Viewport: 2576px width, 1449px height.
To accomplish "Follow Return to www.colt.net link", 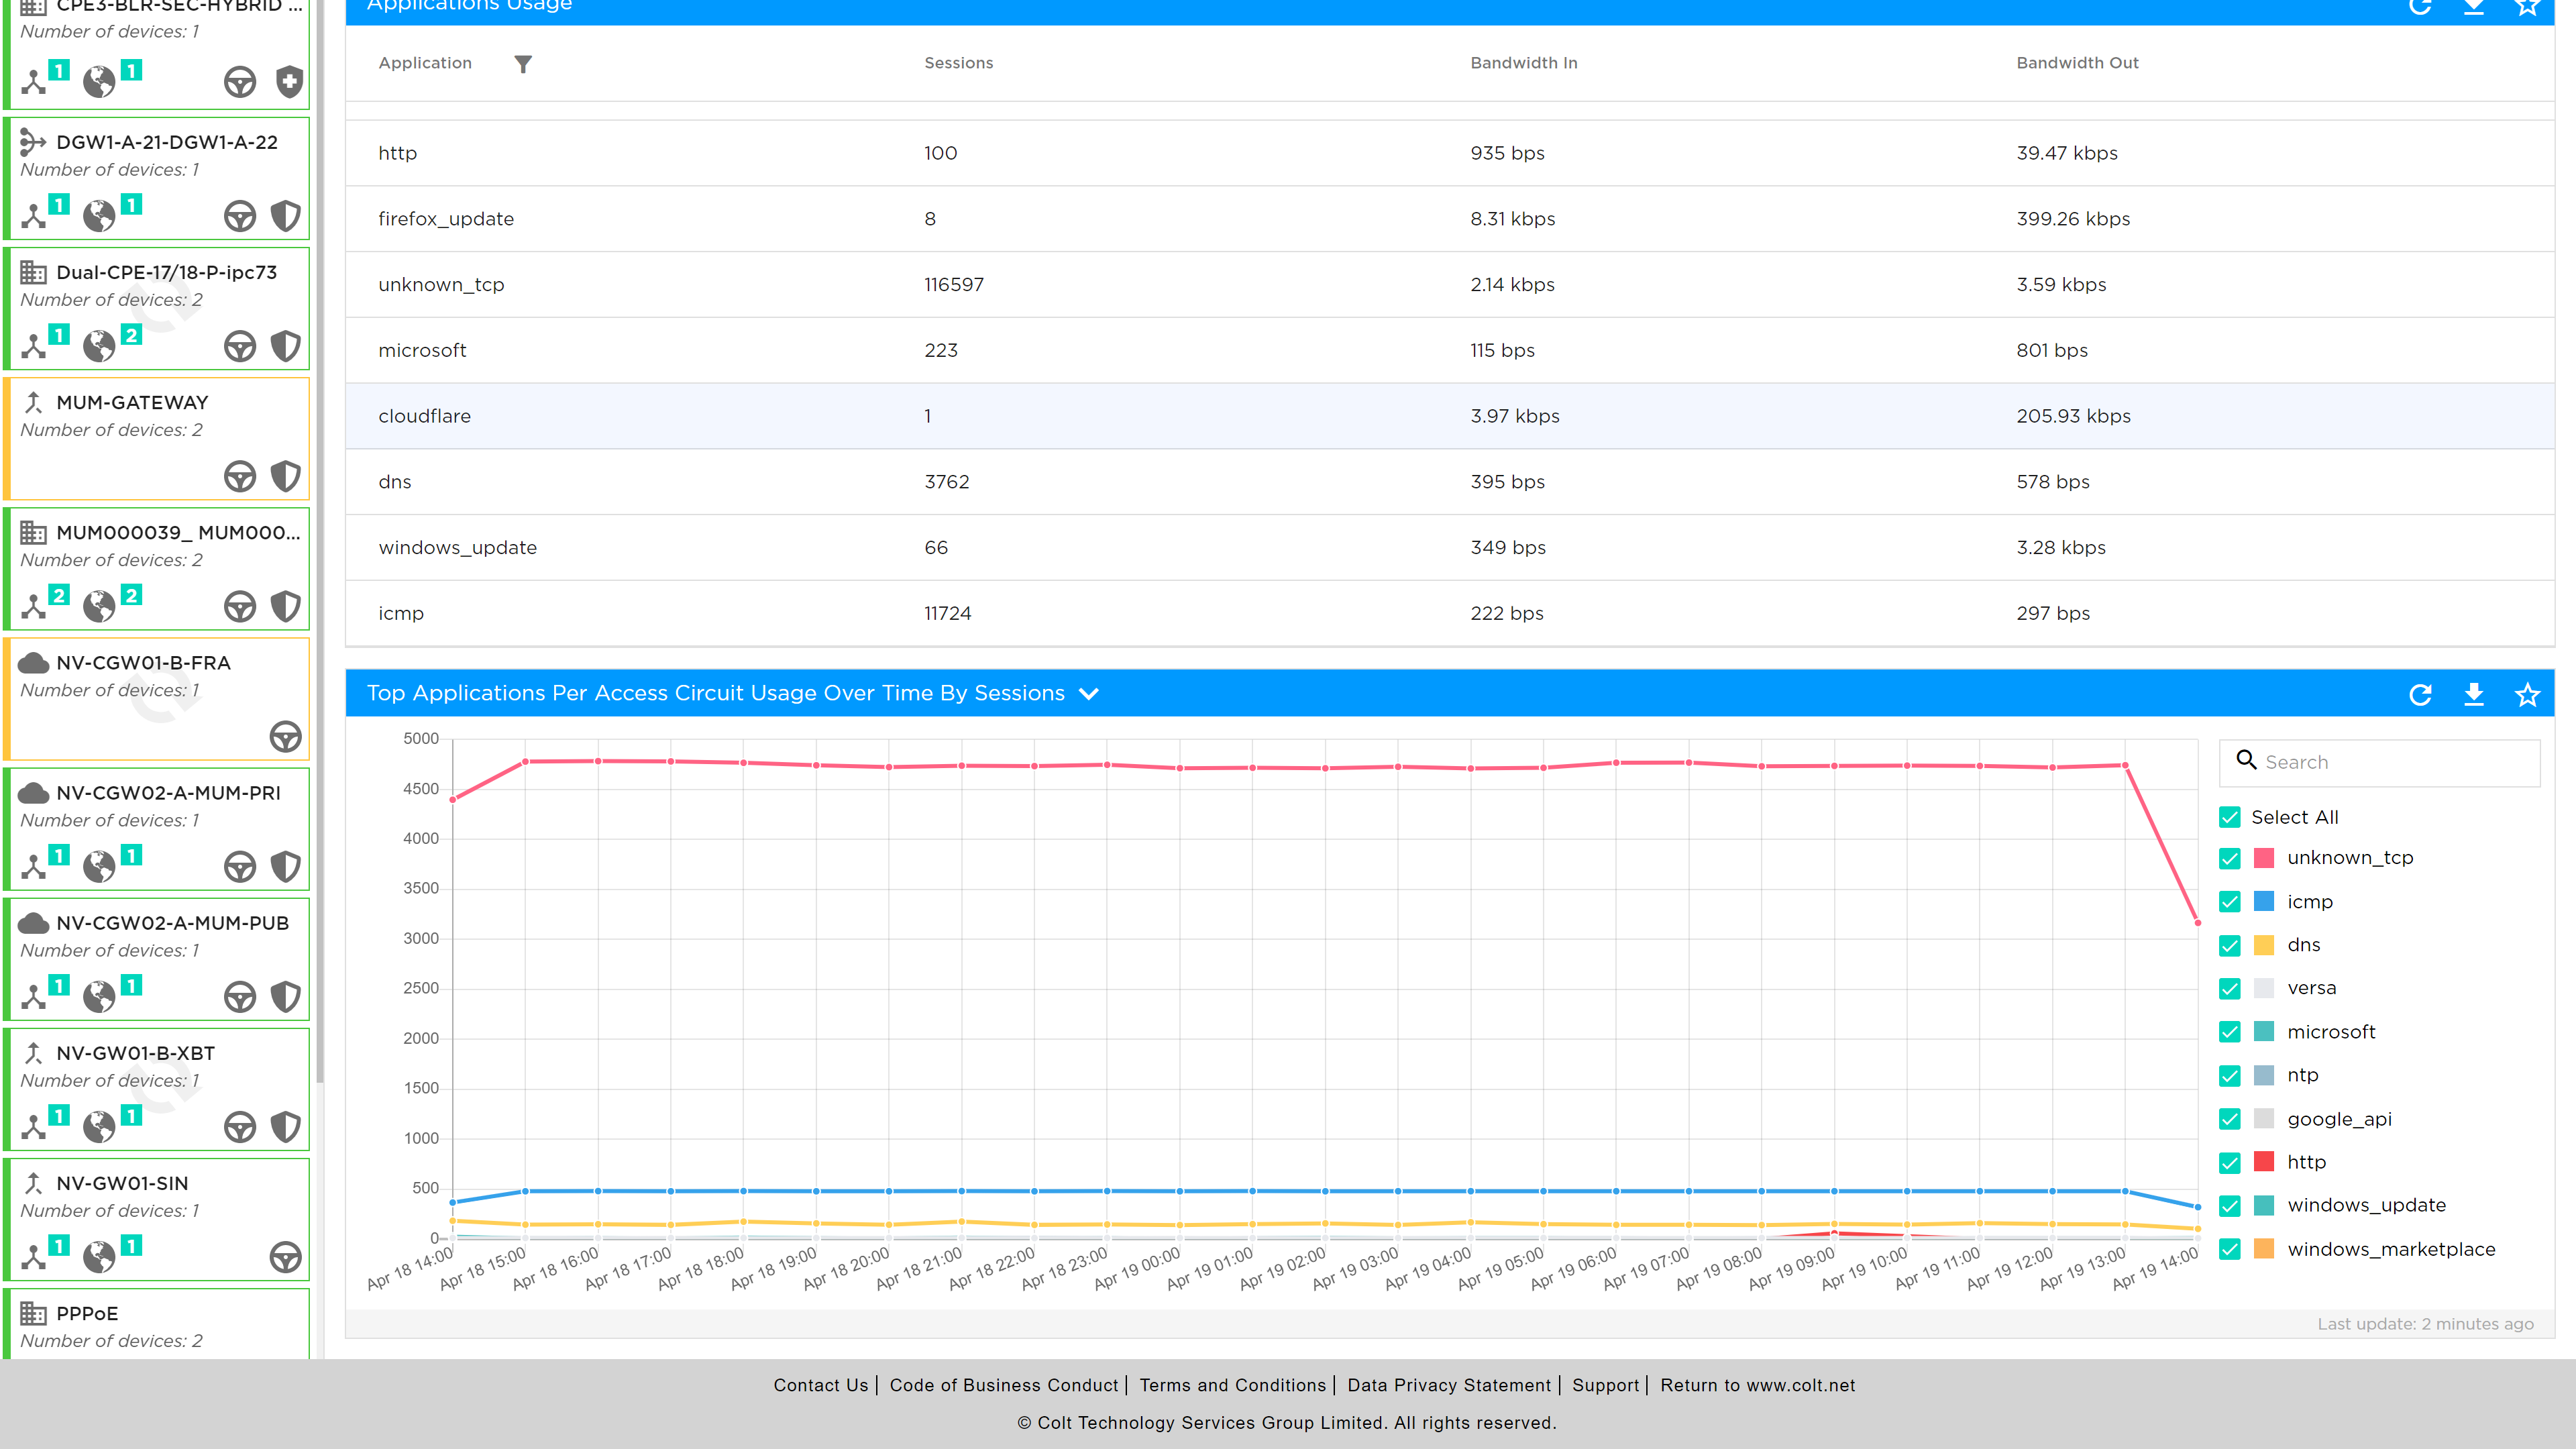I will click(x=1757, y=1385).
